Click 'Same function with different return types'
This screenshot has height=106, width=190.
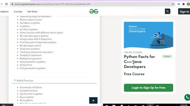42,33
